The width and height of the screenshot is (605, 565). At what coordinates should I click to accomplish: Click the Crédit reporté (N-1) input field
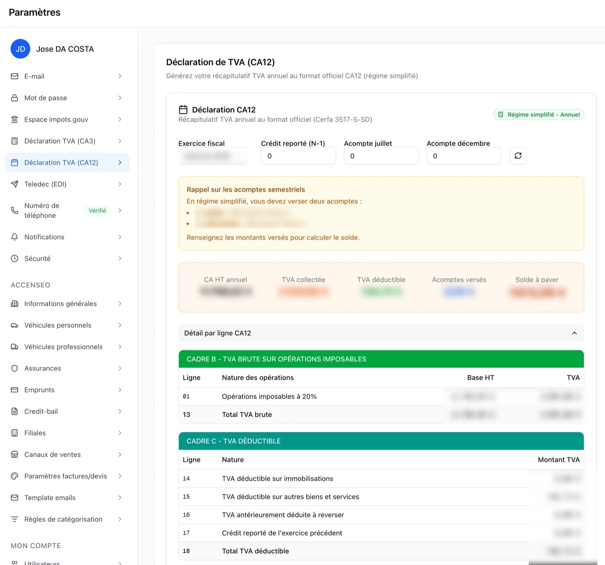tap(298, 156)
